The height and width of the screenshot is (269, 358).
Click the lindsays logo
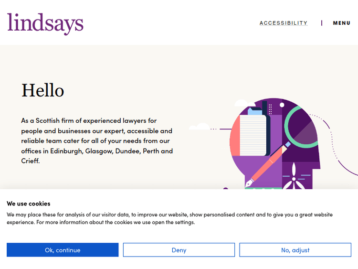click(x=45, y=23)
